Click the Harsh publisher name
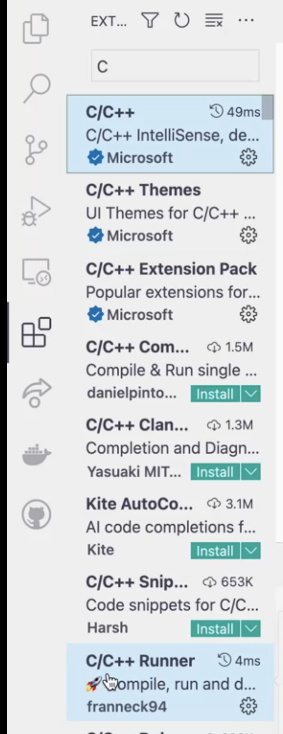 click(107, 628)
